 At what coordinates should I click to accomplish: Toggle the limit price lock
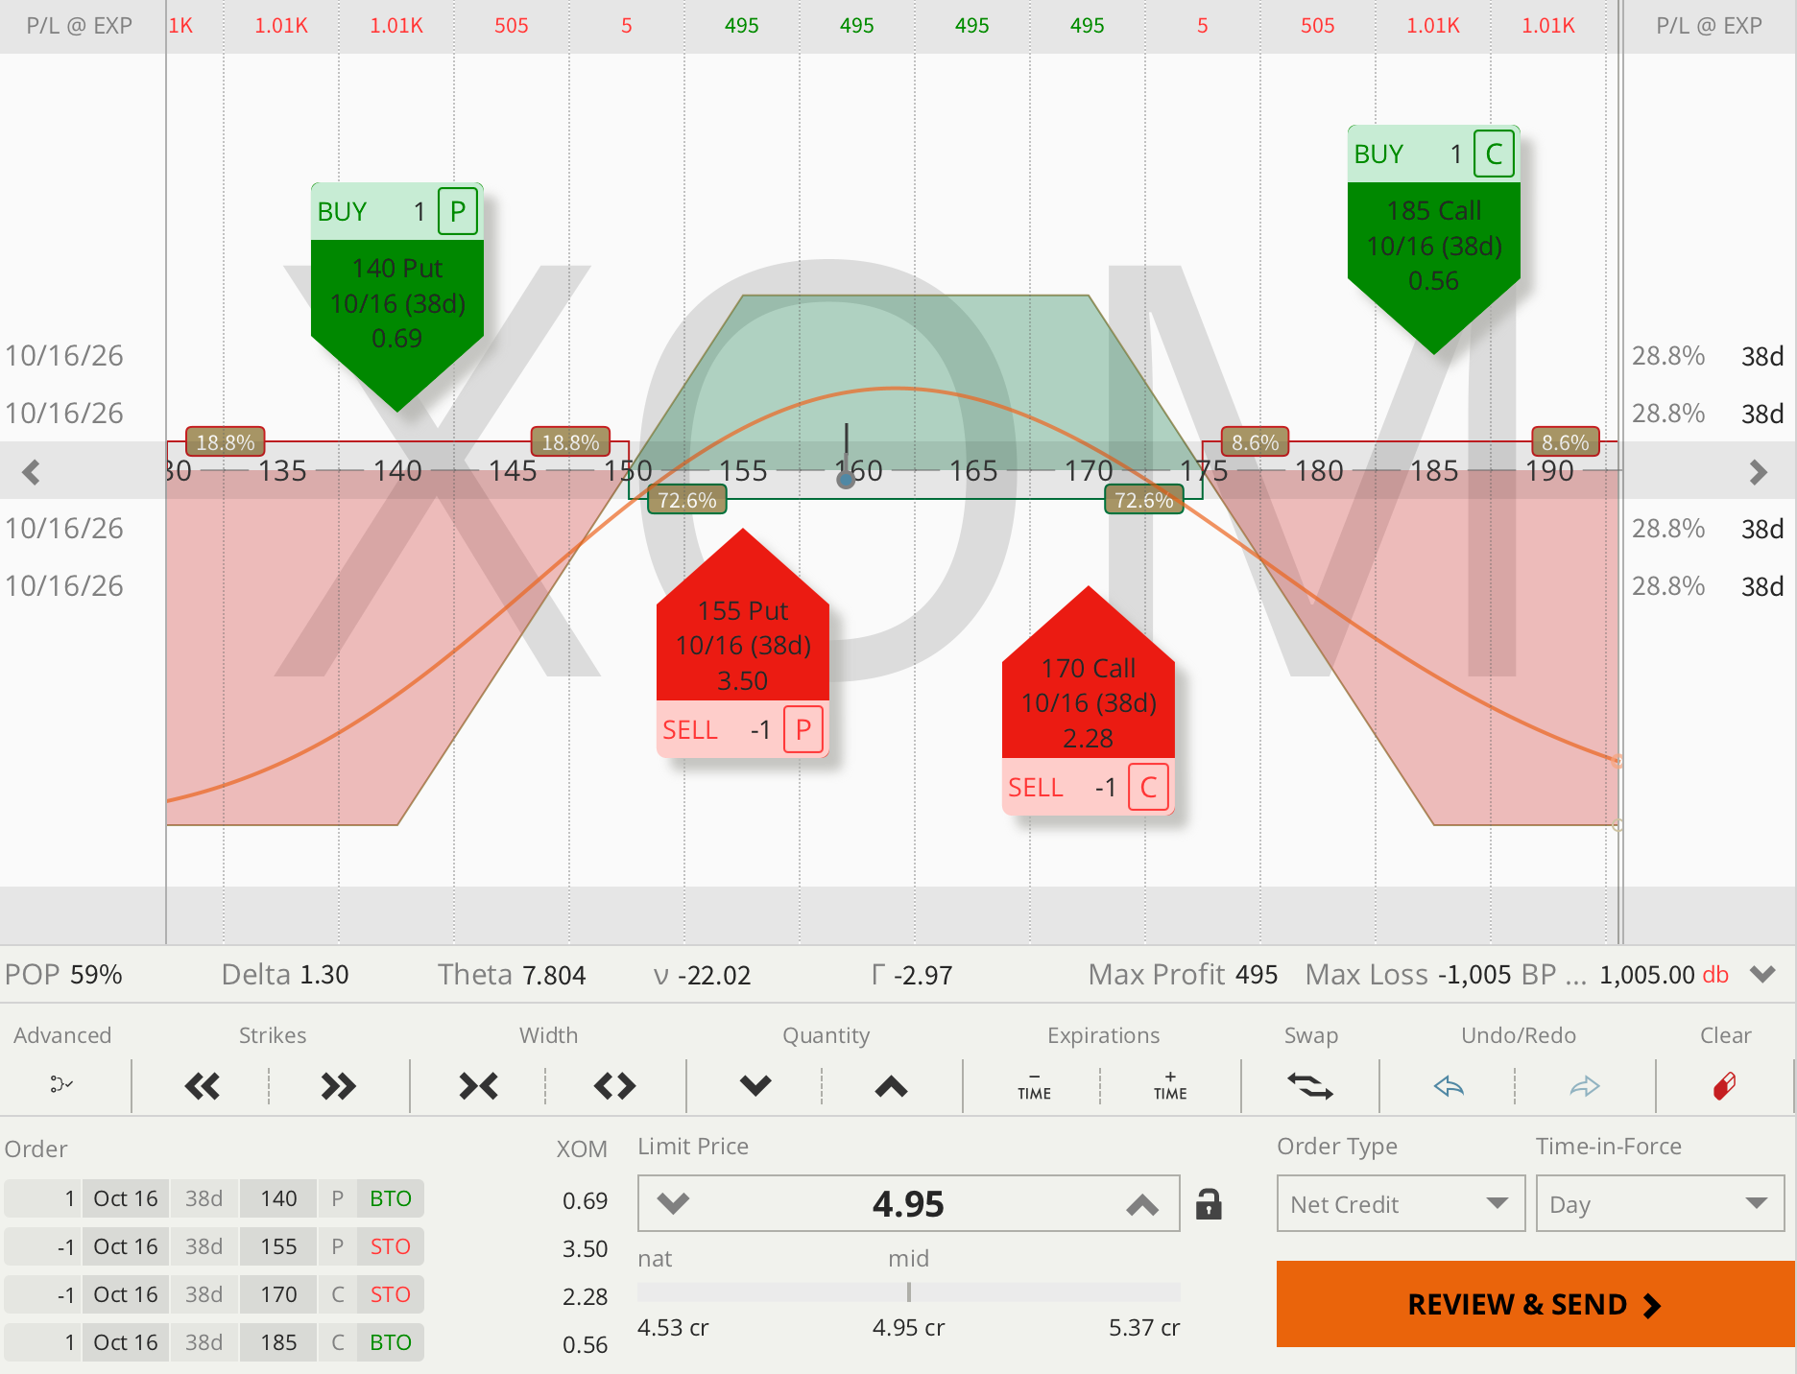point(1209,1203)
